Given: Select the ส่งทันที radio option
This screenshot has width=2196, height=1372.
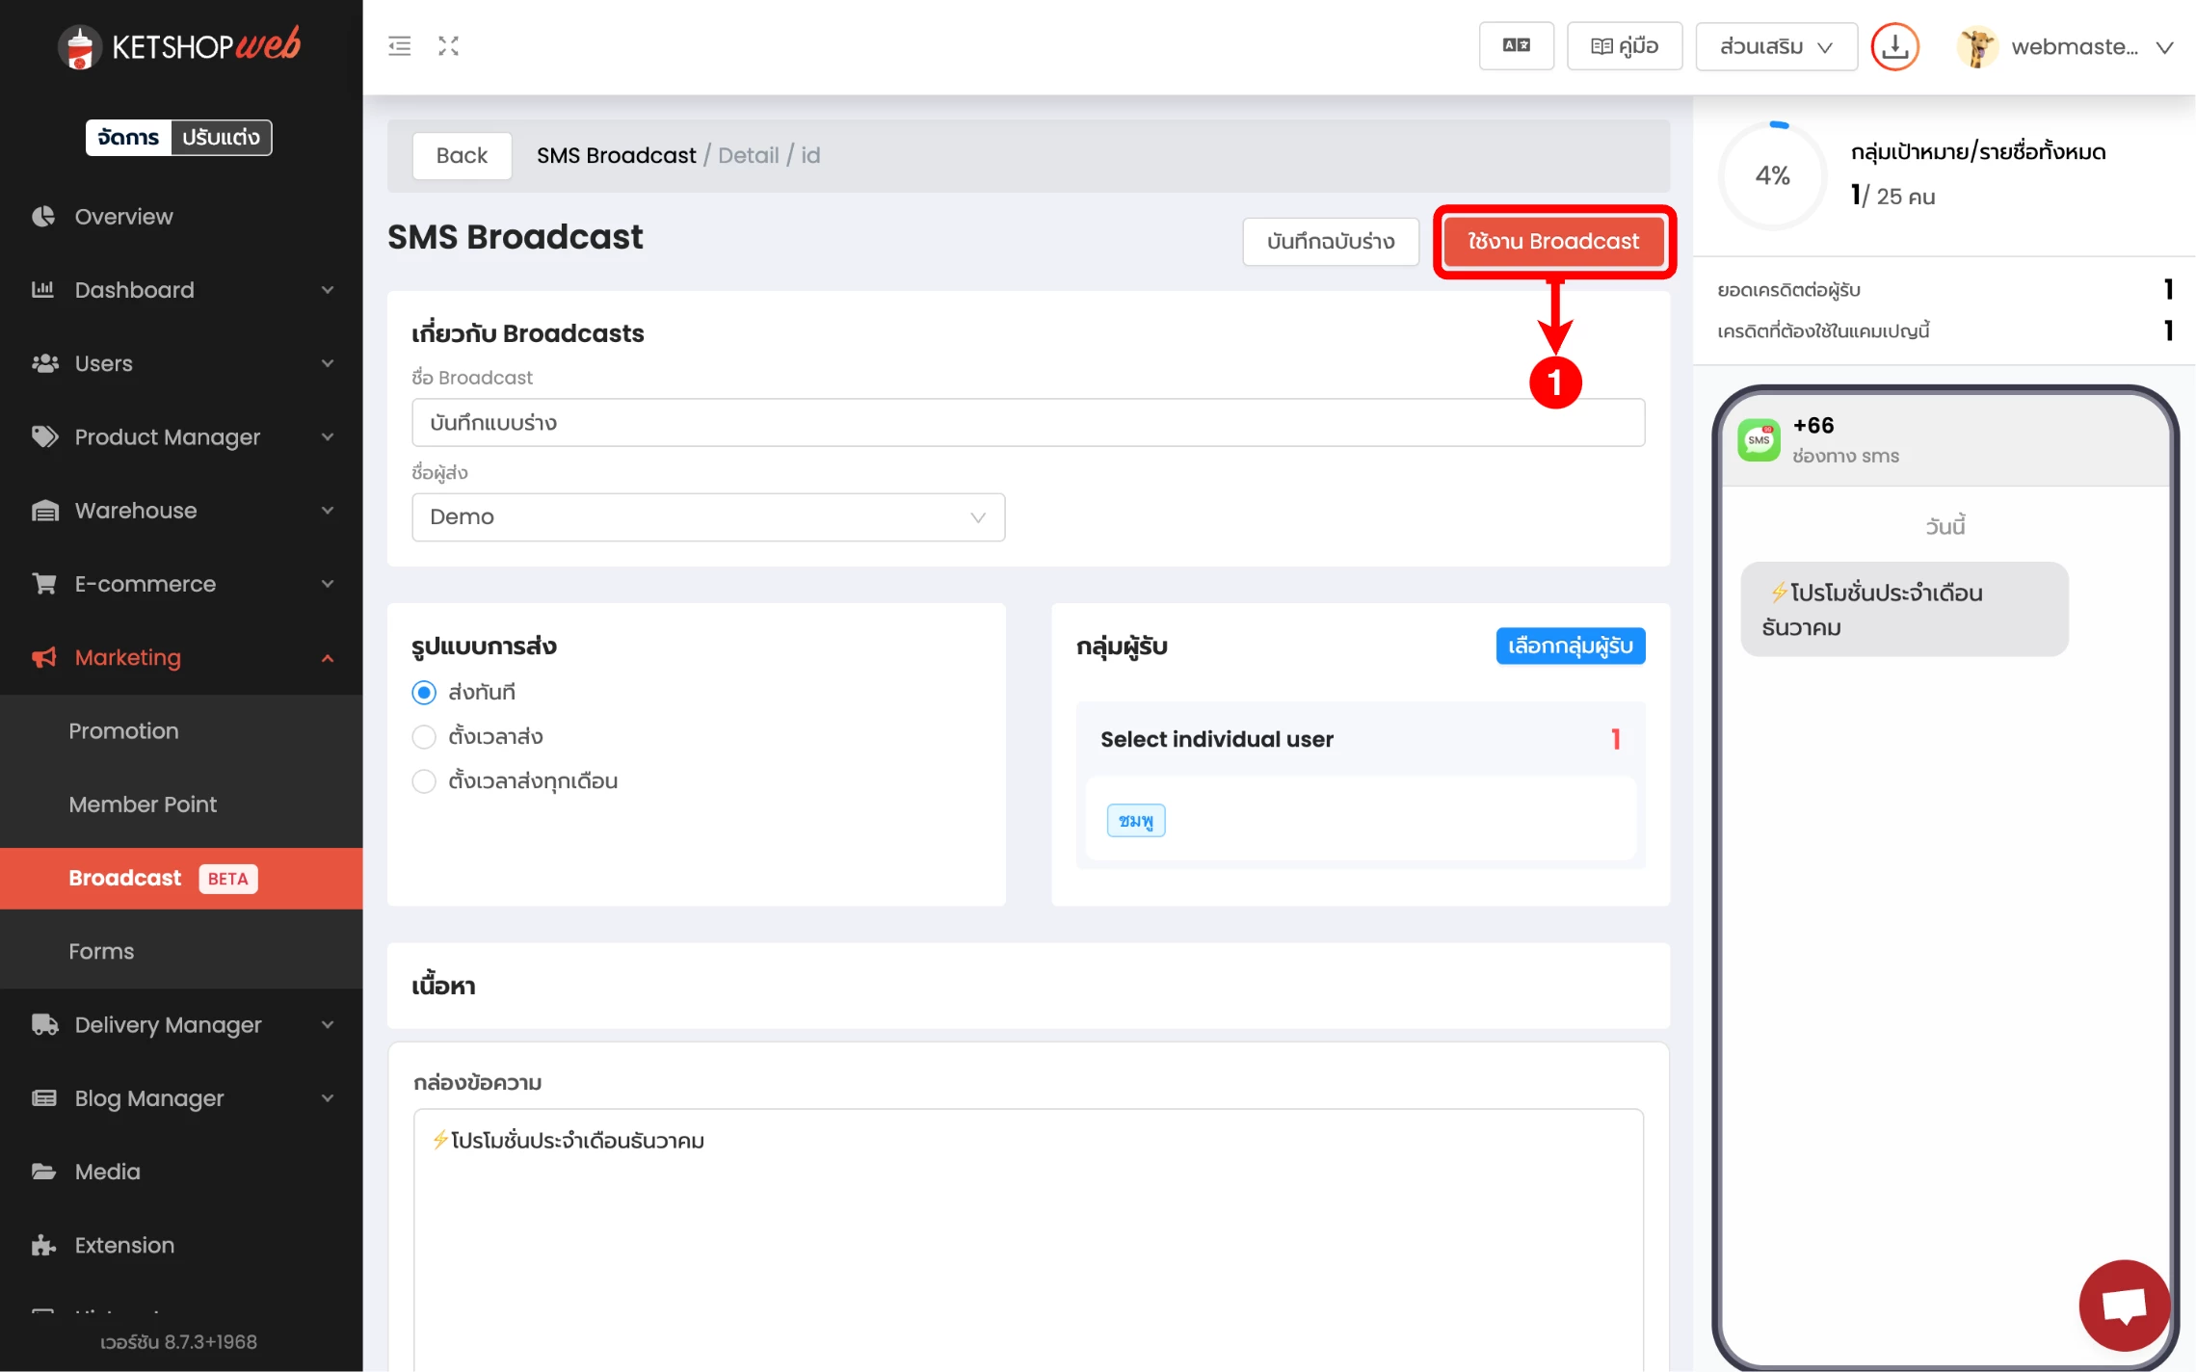Looking at the screenshot, I should [424, 693].
